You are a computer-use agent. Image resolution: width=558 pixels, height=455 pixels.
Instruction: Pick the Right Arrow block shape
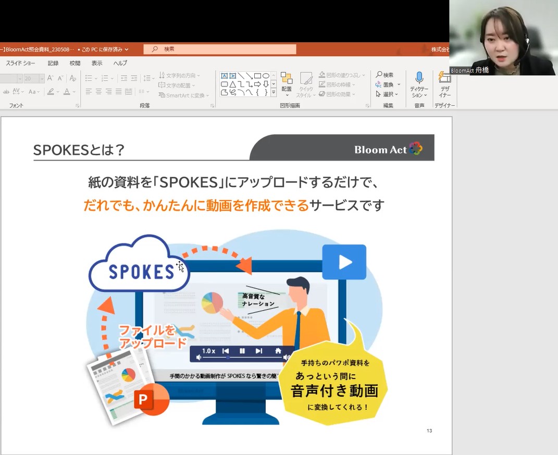coord(258,84)
